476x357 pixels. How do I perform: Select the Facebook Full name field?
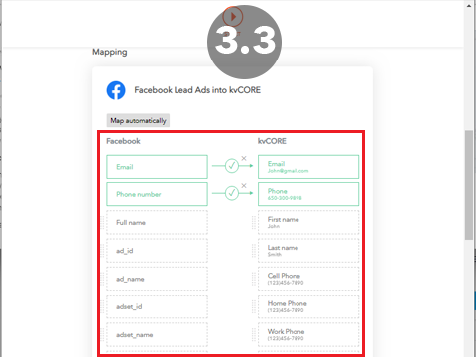click(x=157, y=222)
